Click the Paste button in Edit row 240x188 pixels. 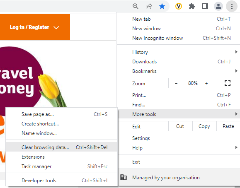[x=228, y=126]
